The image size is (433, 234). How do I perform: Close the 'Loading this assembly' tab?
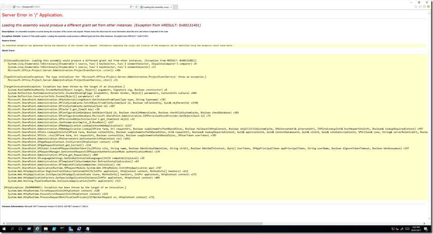(x=171, y=7)
